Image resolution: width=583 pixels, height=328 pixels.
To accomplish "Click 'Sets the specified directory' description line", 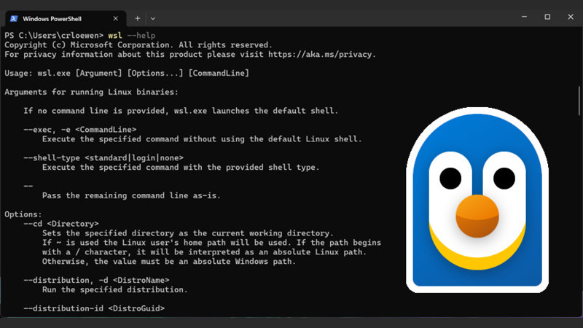I will pyautogui.click(x=188, y=233).
